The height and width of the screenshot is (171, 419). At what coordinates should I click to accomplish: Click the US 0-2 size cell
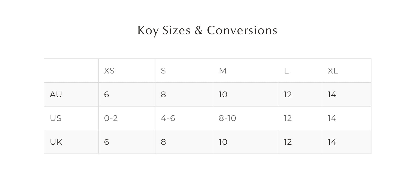(x=111, y=118)
